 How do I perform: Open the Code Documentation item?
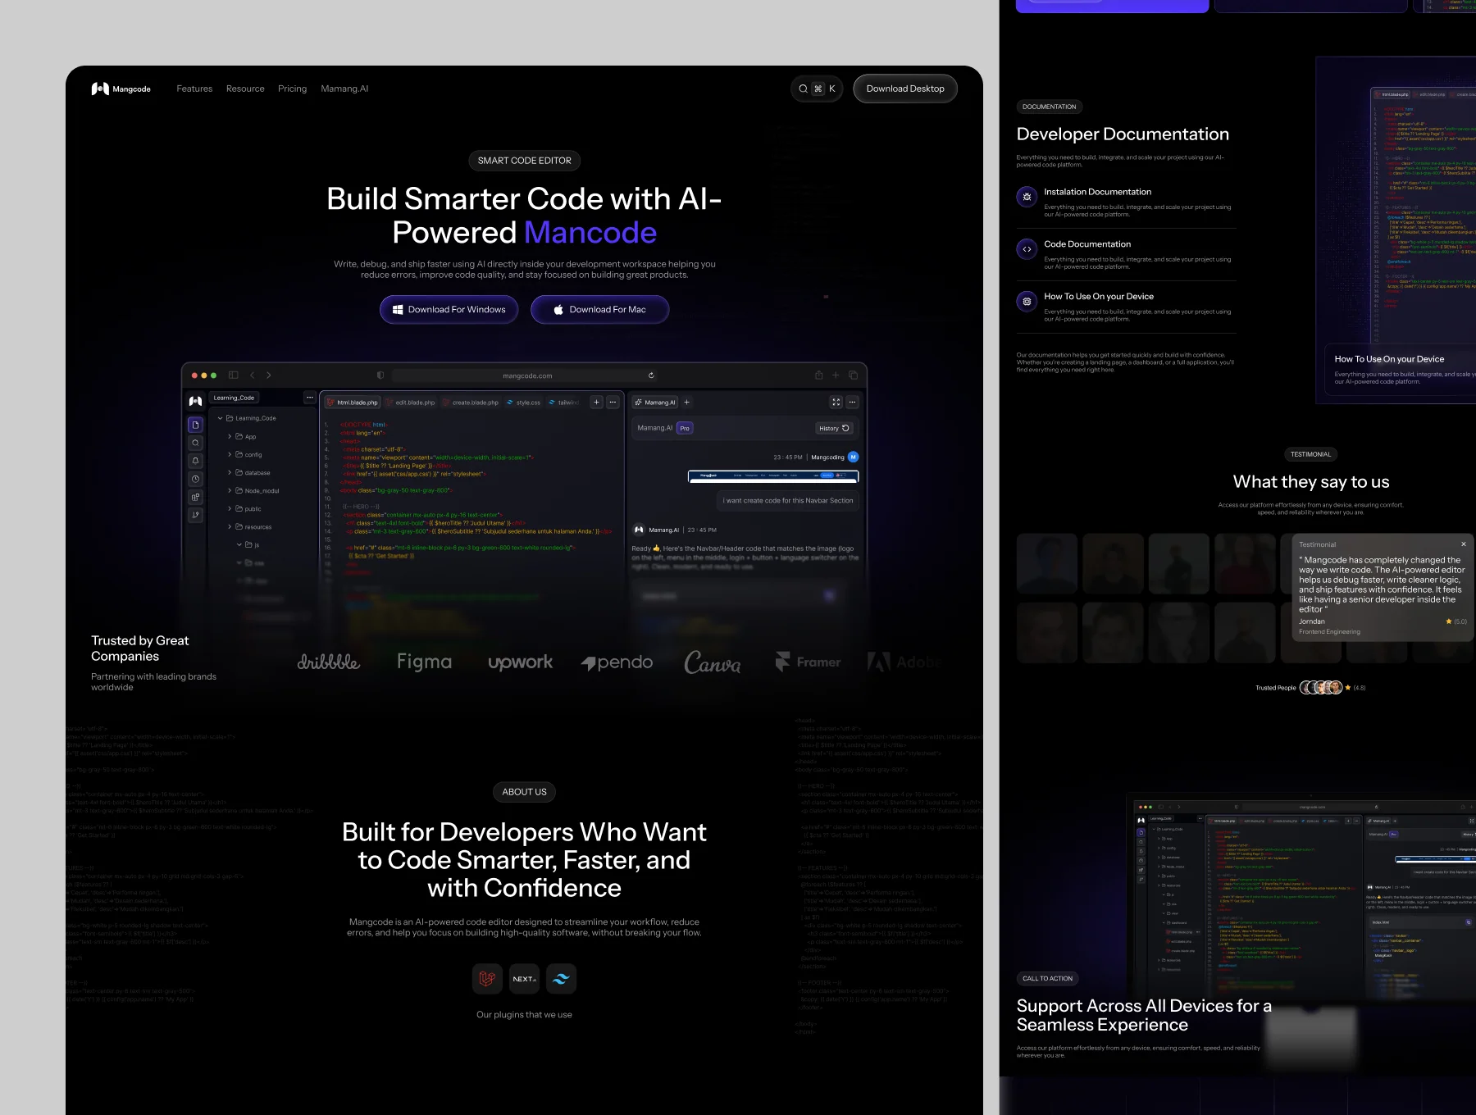(1126, 255)
